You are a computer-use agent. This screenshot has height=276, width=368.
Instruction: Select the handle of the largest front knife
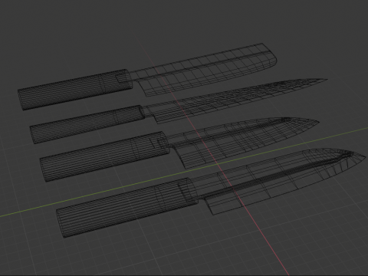tap(127, 208)
